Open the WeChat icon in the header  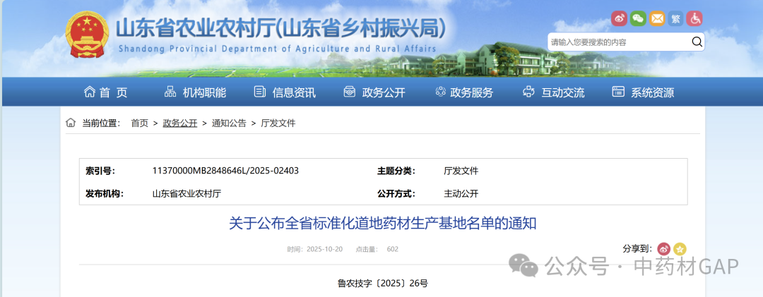click(x=639, y=19)
